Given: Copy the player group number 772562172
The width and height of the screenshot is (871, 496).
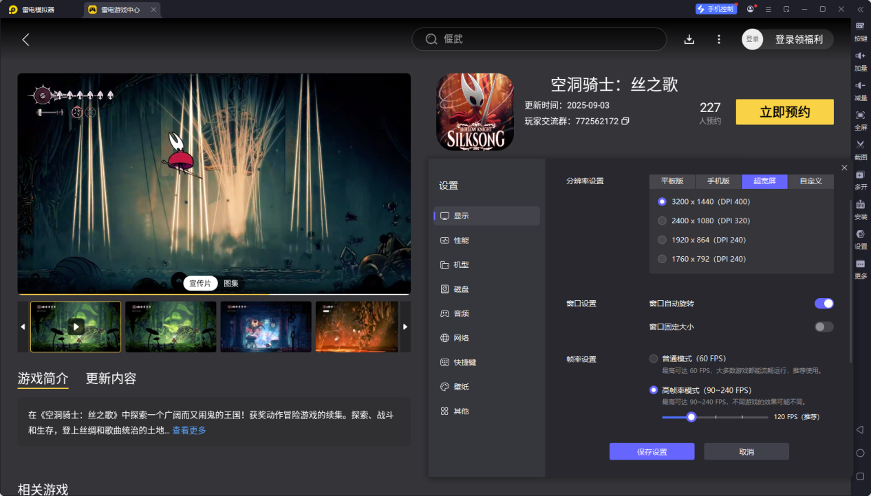Looking at the screenshot, I should click(625, 121).
